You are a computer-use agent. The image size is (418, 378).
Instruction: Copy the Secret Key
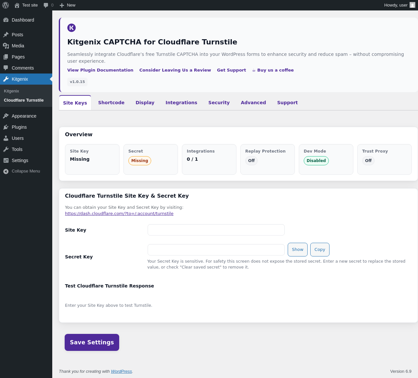pos(320,250)
